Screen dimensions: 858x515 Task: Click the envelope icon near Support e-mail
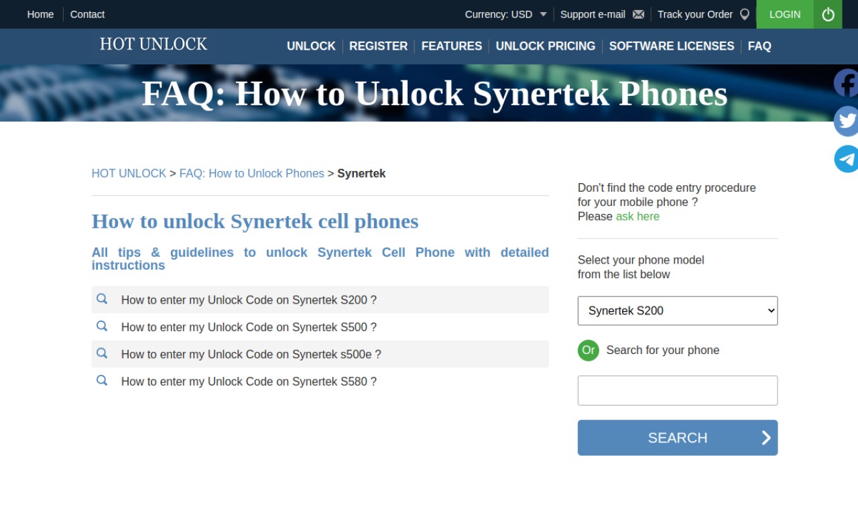click(x=638, y=14)
